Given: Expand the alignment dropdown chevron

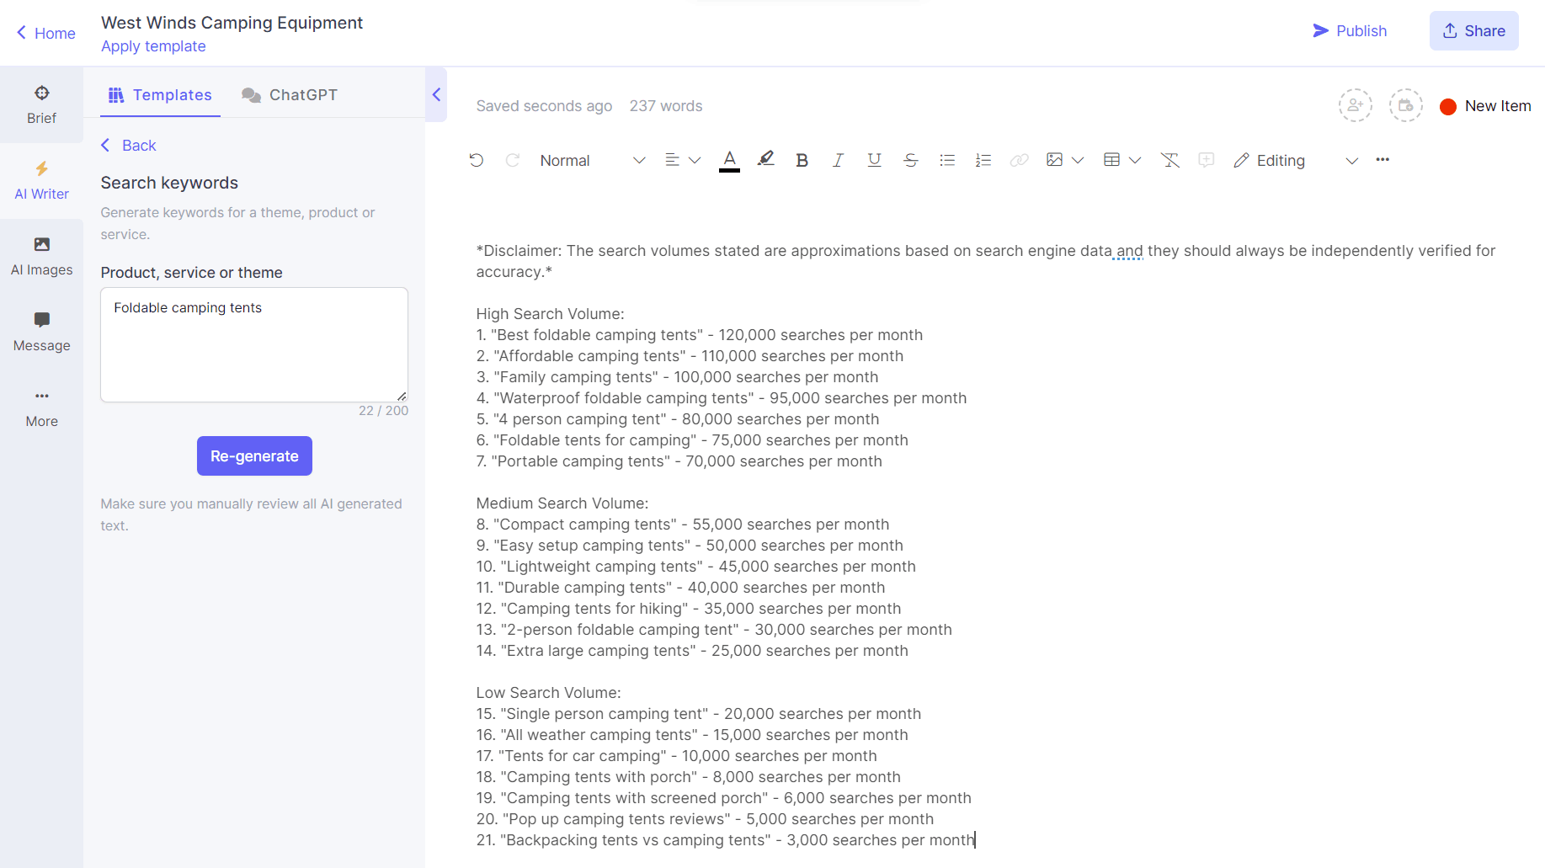Looking at the screenshot, I should coord(695,160).
